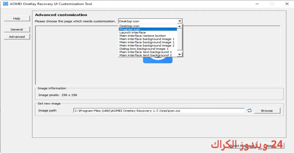The height and width of the screenshot is (154, 294).
Task: Switch to Advanced customization
Action: coord(17,37)
